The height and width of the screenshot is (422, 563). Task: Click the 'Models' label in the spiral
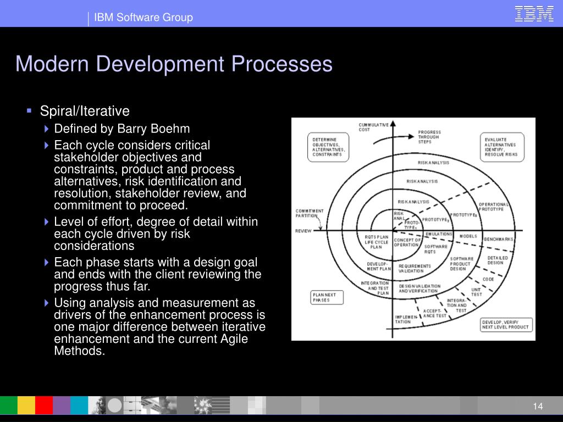click(468, 236)
